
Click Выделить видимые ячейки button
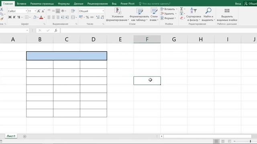pyautogui.click(x=227, y=14)
